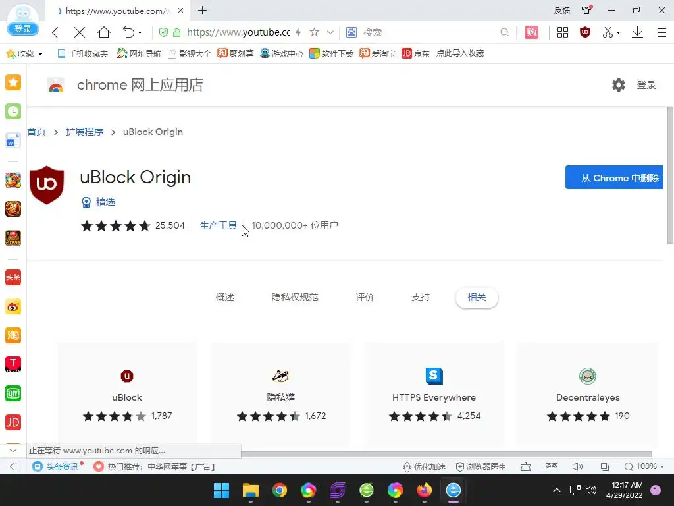Open 软件下载 bookmark
The height and width of the screenshot is (506, 674).
(332, 53)
